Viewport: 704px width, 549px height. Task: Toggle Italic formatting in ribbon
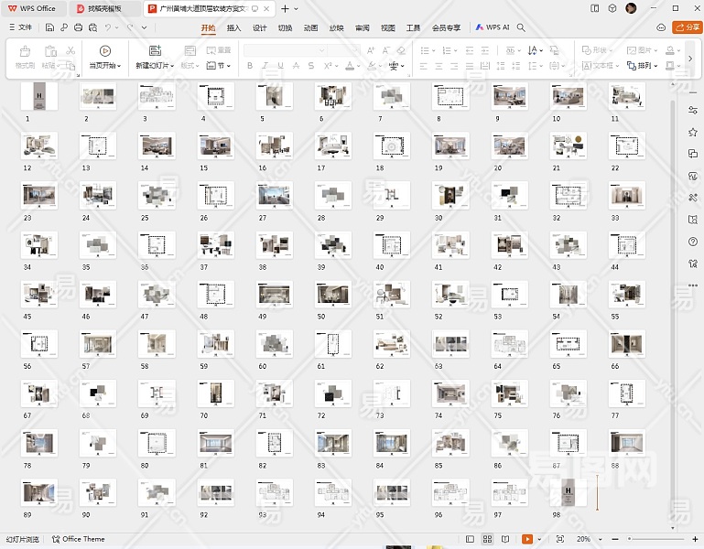(x=265, y=66)
